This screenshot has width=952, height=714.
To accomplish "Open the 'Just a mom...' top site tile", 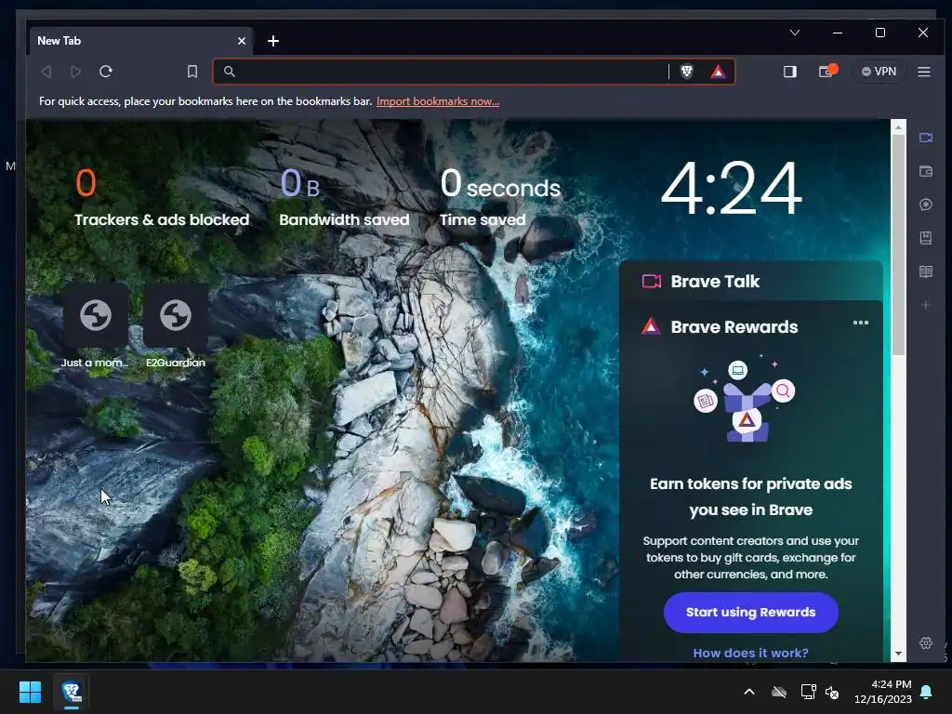I will click(96, 326).
